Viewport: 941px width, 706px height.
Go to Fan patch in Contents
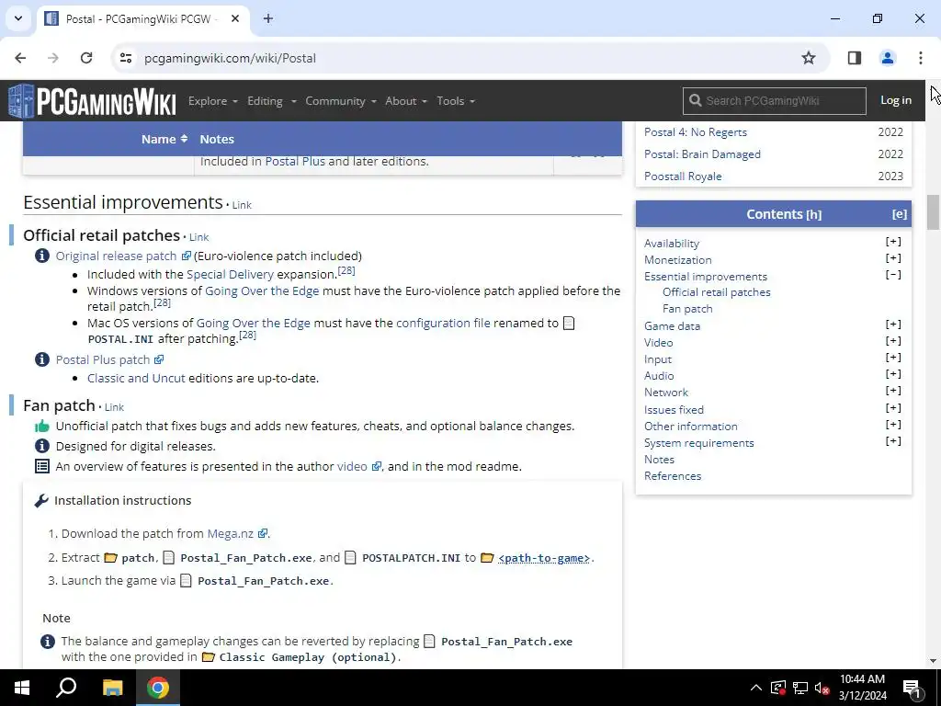[x=687, y=309]
